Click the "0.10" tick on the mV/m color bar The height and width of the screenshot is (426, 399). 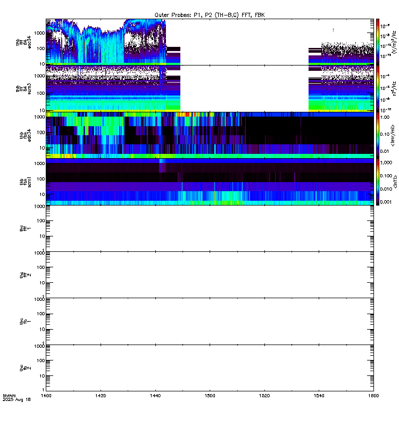pos(385,134)
